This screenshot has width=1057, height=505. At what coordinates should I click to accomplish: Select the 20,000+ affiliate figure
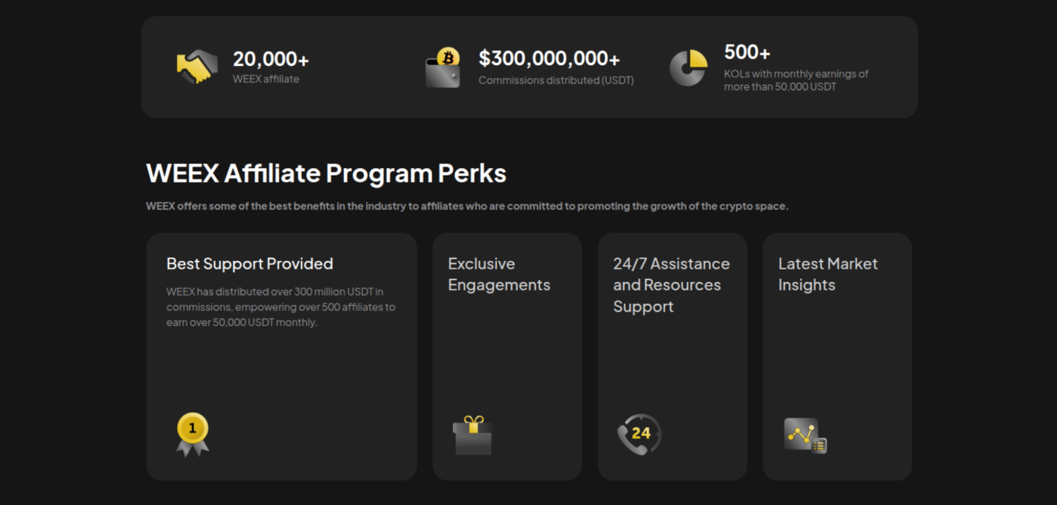tap(271, 59)
